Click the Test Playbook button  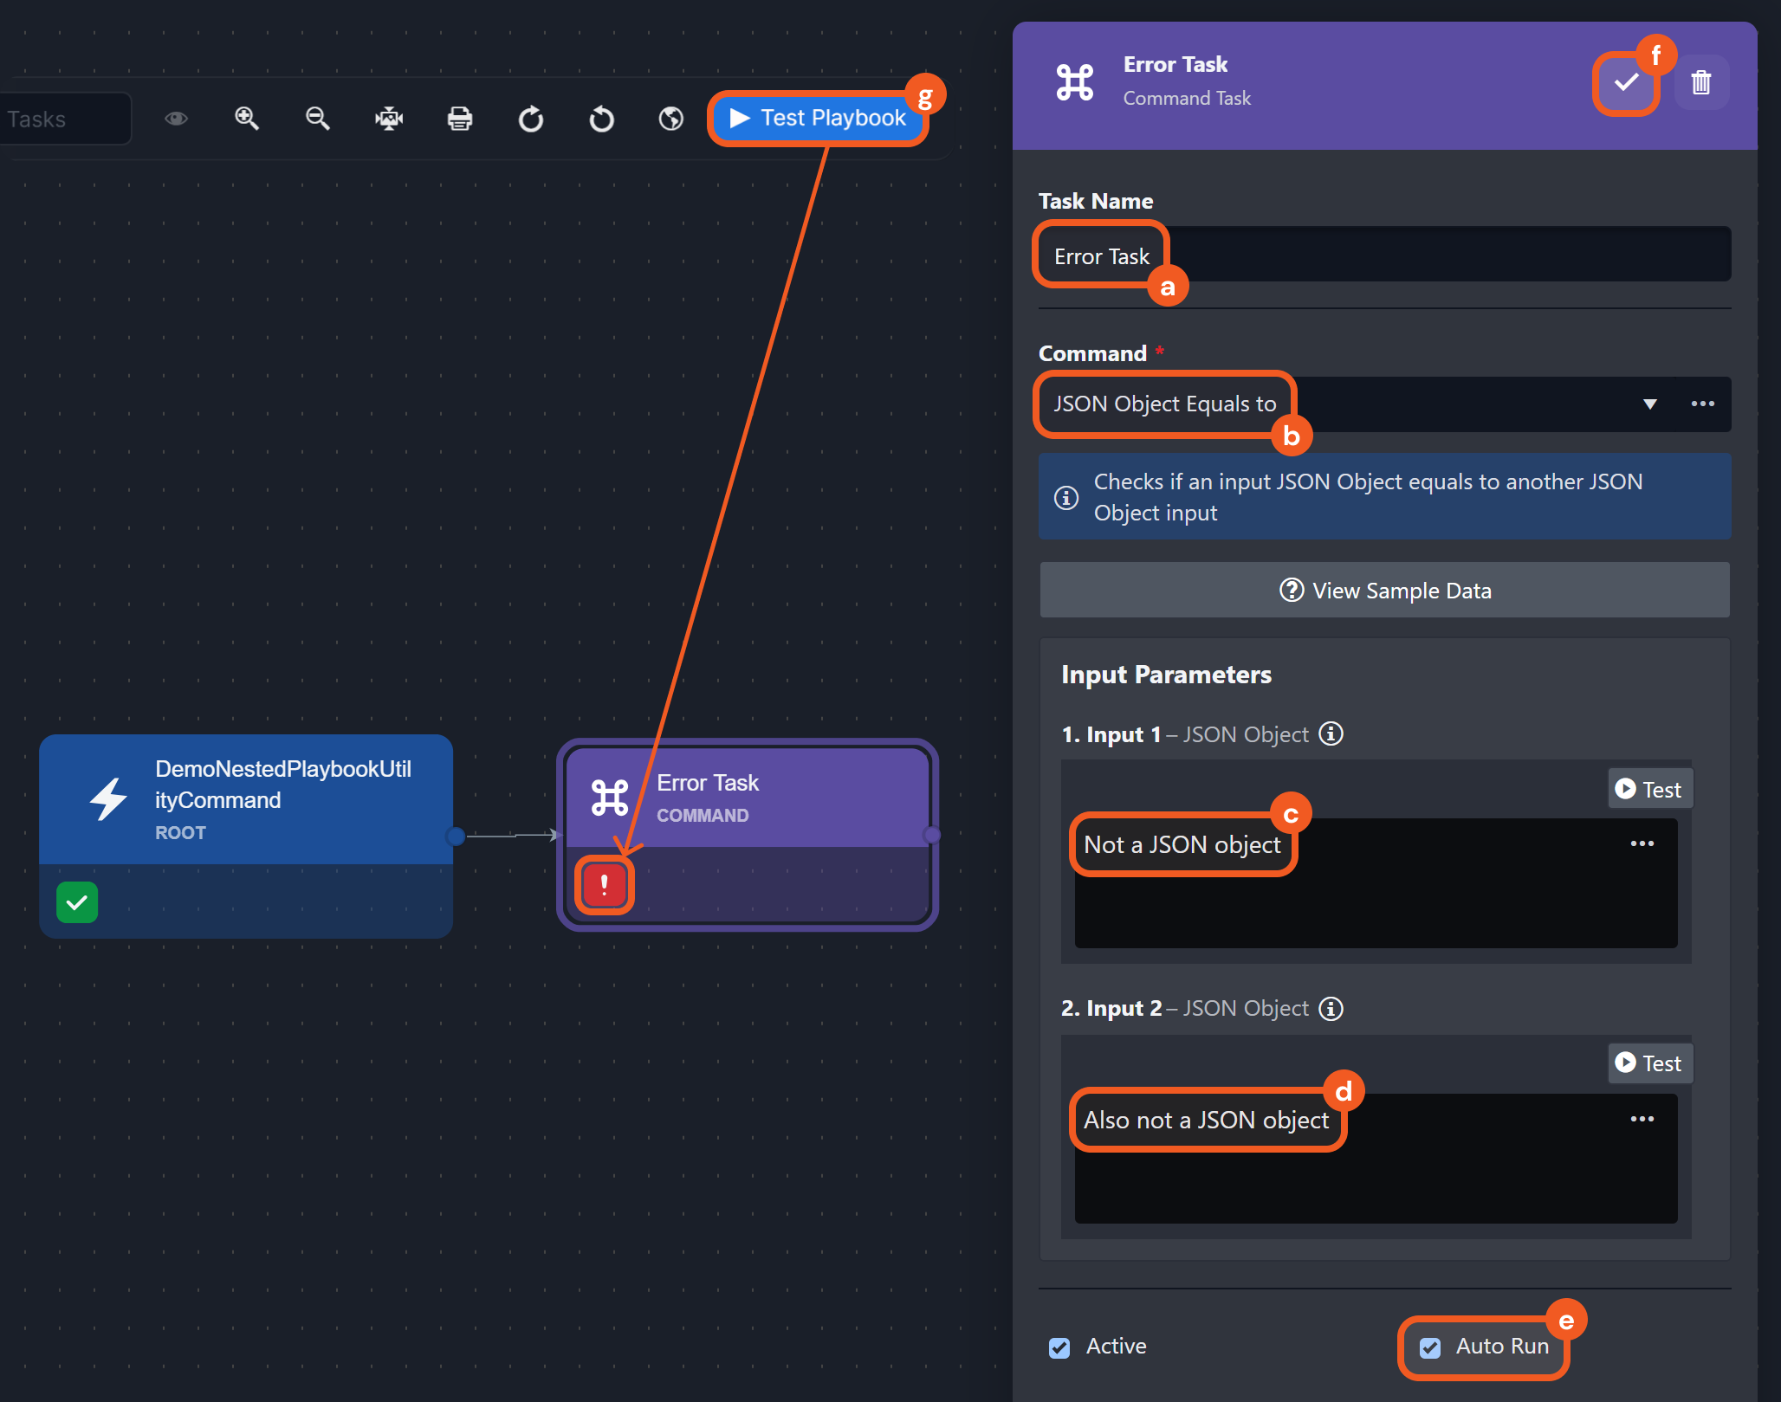[x=818, y=119]
